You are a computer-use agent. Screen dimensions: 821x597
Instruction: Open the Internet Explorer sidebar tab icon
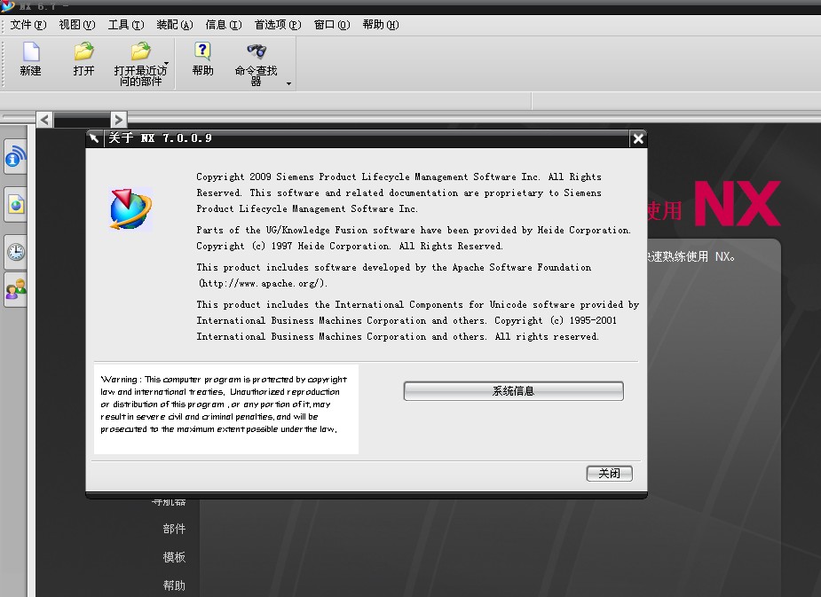(x=16, y=205)
